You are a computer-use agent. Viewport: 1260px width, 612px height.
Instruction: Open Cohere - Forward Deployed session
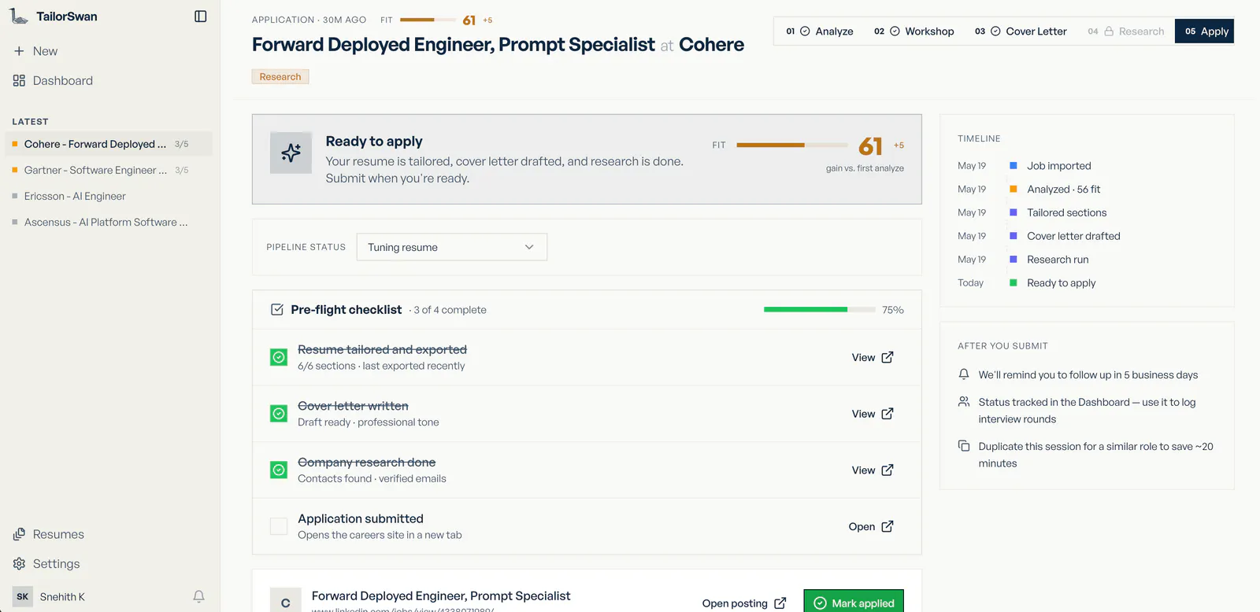[109, 144]
